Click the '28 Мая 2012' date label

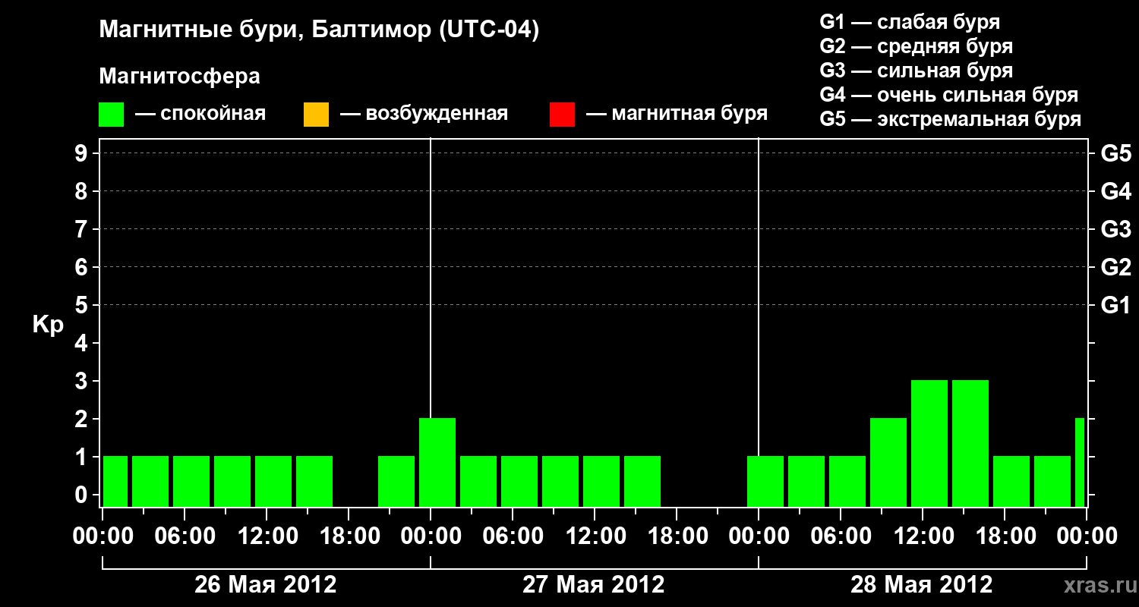click(921, 584)
